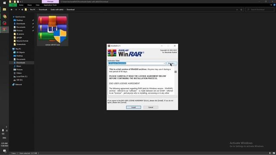Screen dimensions: 276x155
Task: Open the destination folder dropdown arrow
Action: coord(164,63)
